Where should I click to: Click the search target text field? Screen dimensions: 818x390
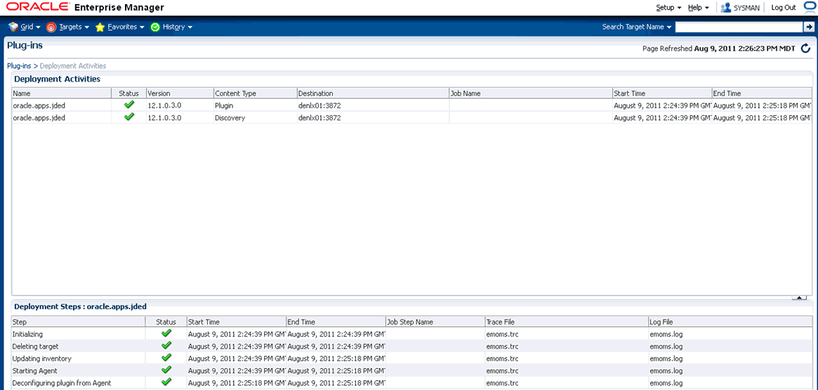click(x=738, y=27)
